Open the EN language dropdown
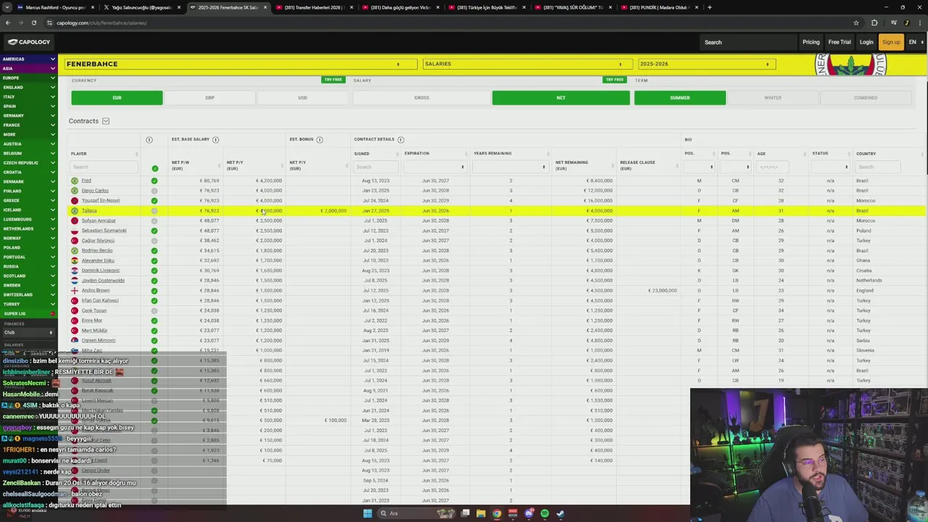928x522 pixels. point(916,42)
